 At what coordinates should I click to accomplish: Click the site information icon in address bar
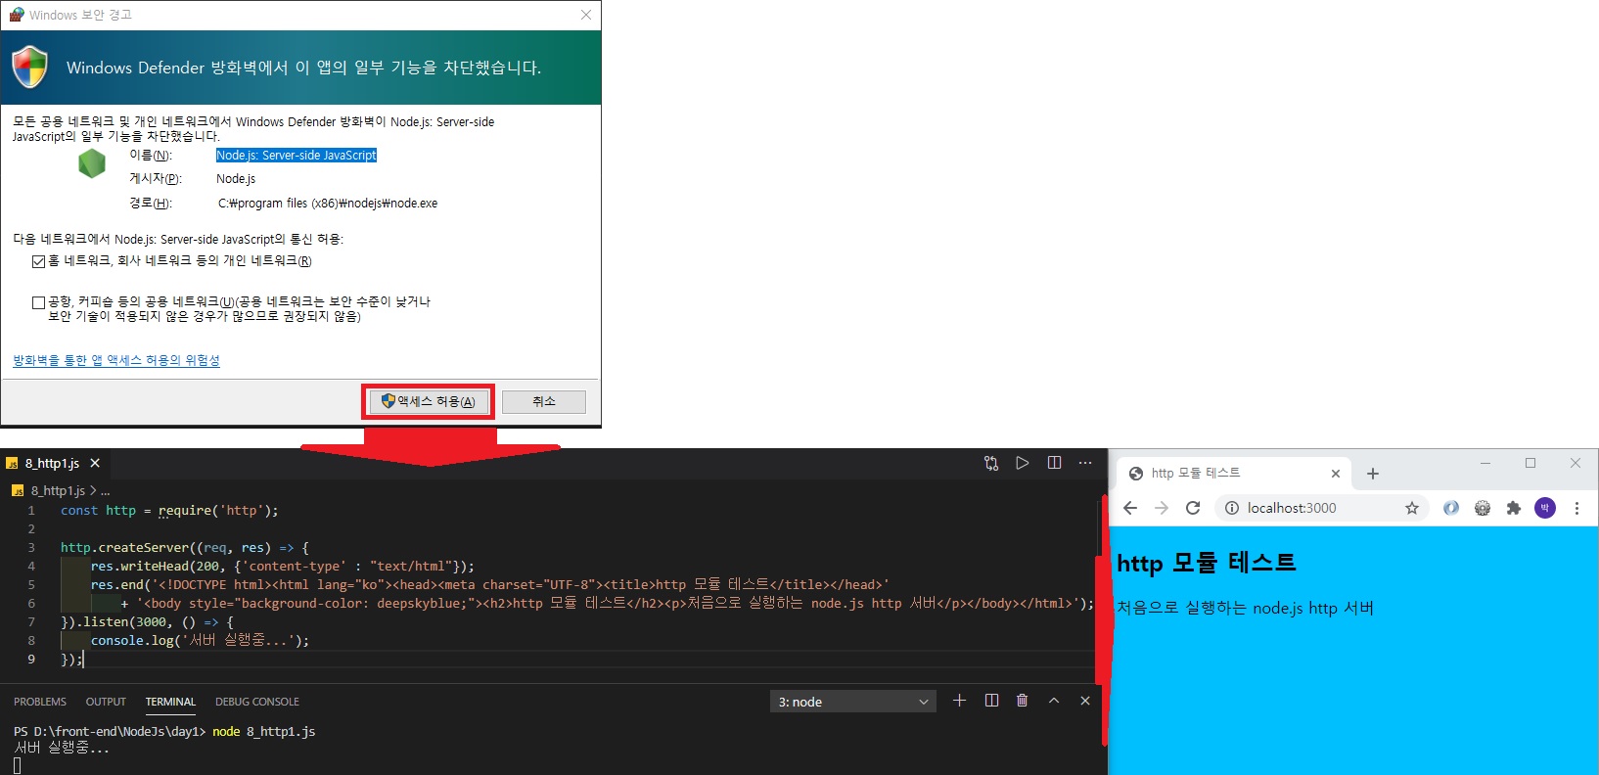click(x=1232, y=508)
